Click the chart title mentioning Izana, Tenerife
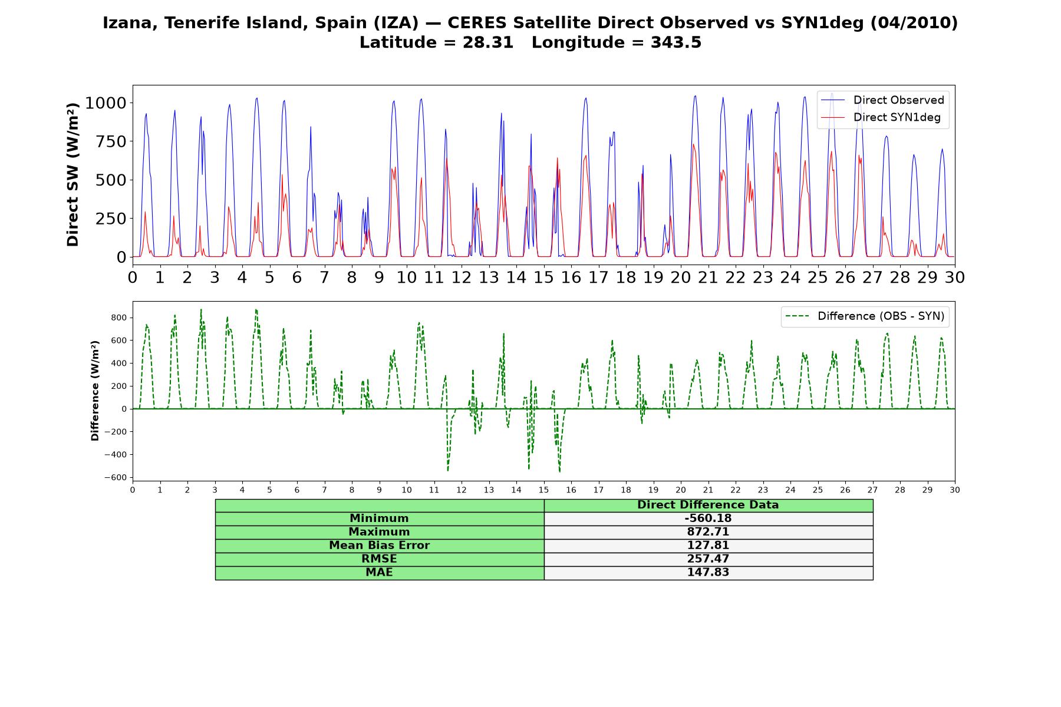The image size is (1061, 707). pyautogui.click(x=530, y=23)
